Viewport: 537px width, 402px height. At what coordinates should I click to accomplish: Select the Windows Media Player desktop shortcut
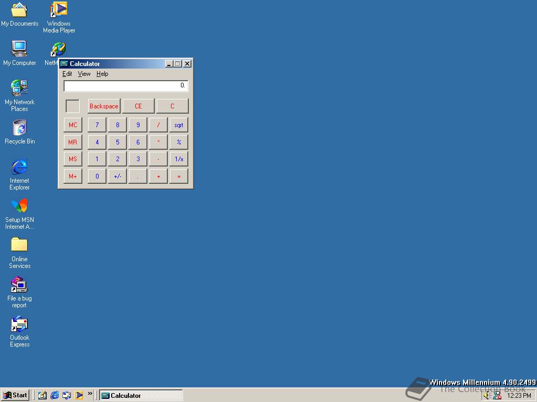(x=59, y=17)
